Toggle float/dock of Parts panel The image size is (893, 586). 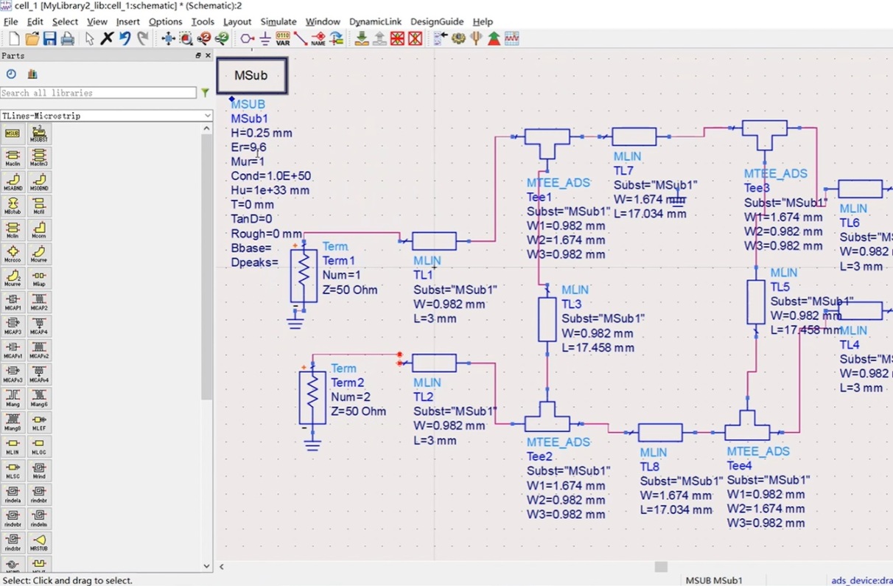pos(197,56)
